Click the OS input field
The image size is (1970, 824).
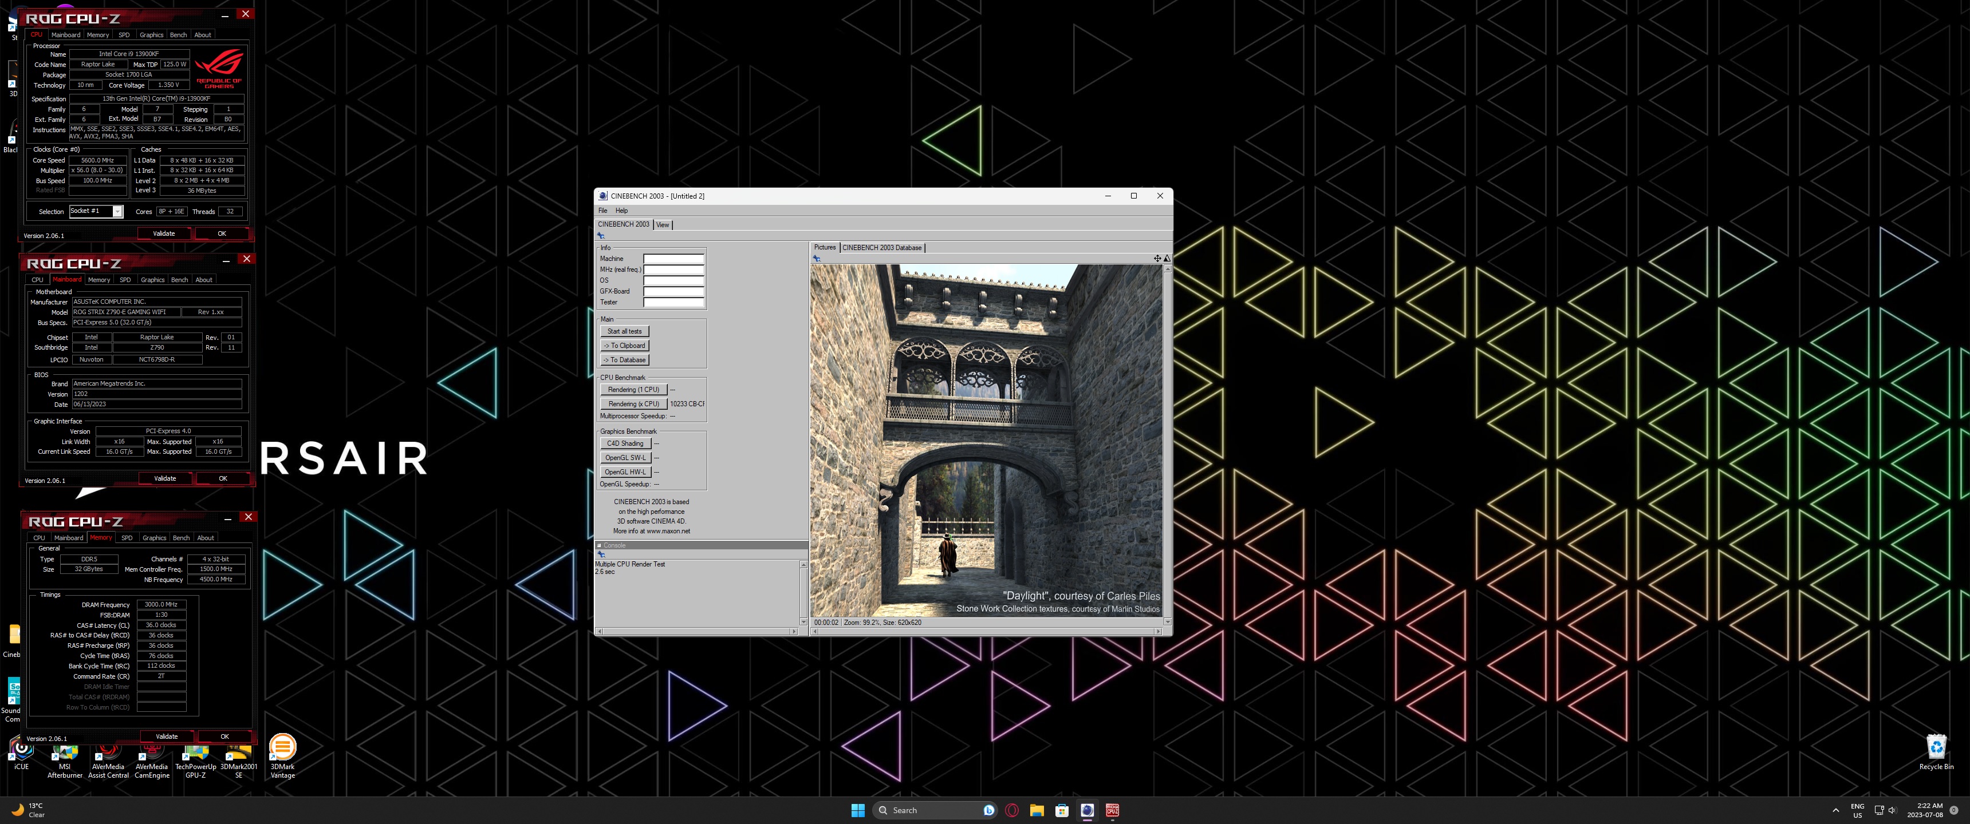point(673,280)
